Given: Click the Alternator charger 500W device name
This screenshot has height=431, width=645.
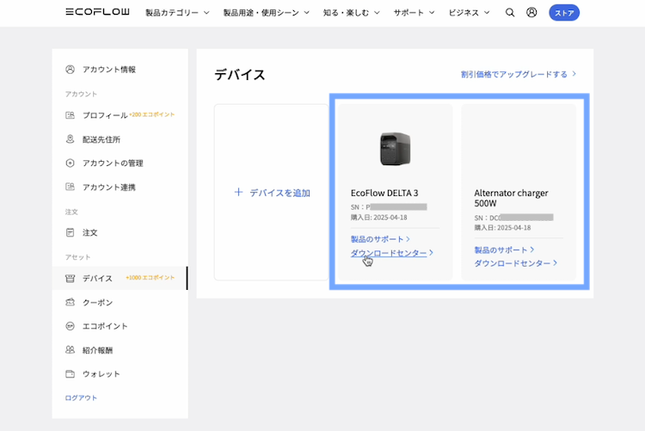Looking at the screenshot, I should [x=511, y=198].
